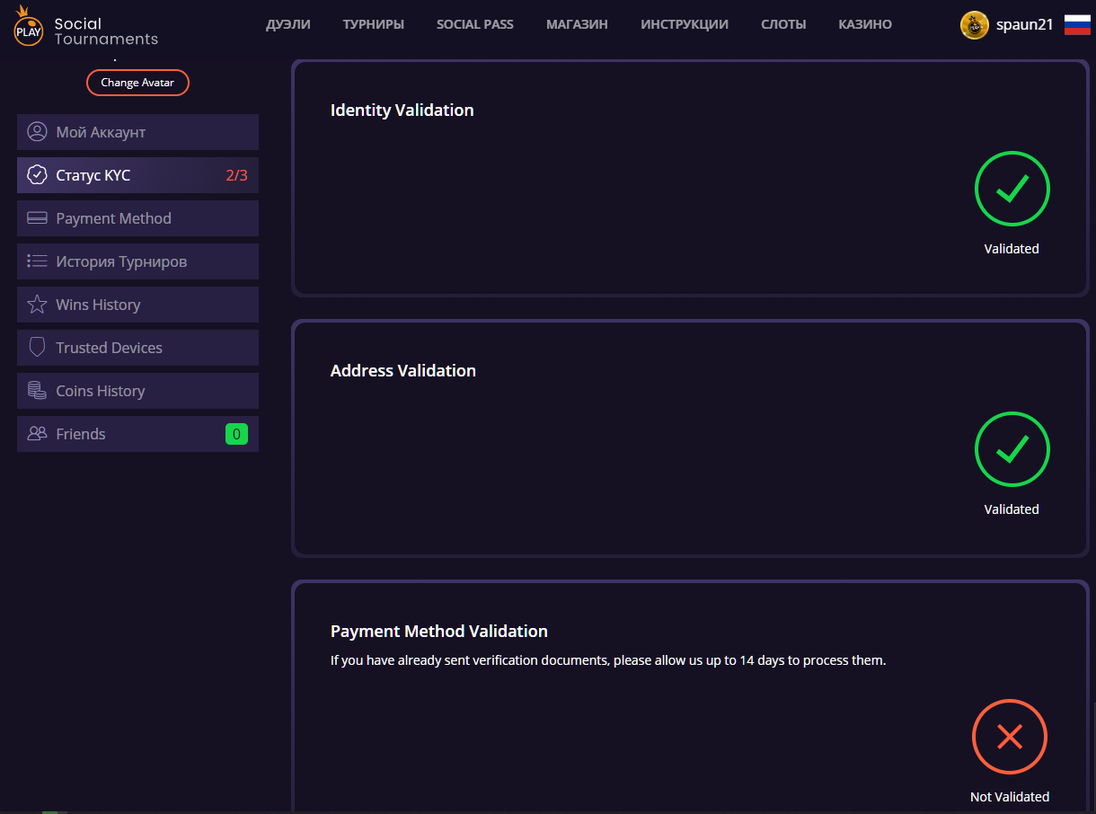Viewport: 1096px width, 814px height.
Task: Open the ИНСТРУКЦИИ section
Action: click(x=685, y=24)
